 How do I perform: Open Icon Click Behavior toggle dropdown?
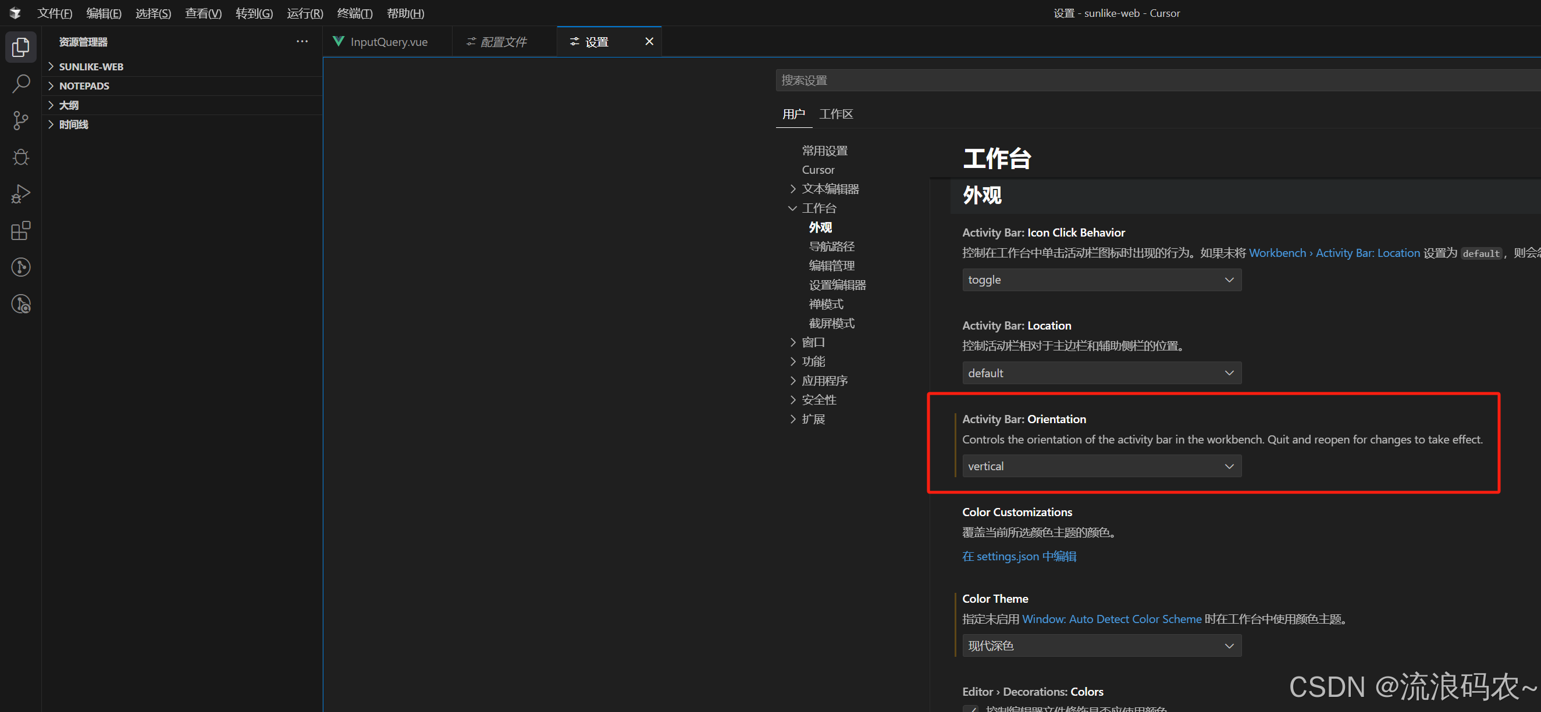[x=1101, y=280]
